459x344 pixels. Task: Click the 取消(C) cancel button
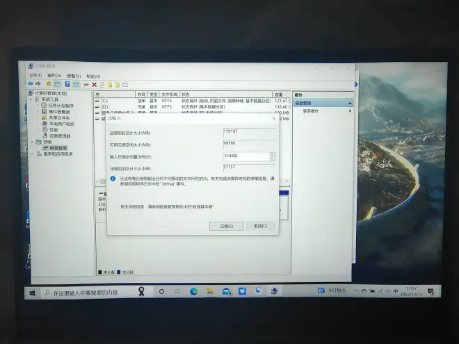260,226
